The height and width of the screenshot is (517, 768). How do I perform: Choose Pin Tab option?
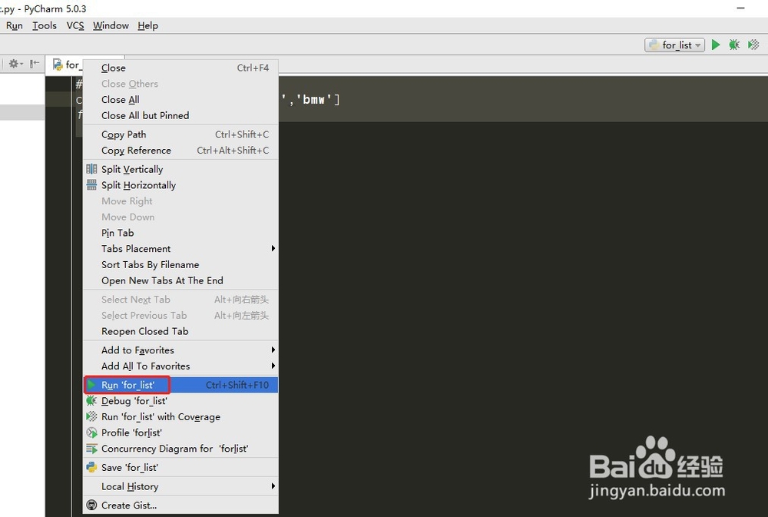pyautogui.click(x=180, y=233)
